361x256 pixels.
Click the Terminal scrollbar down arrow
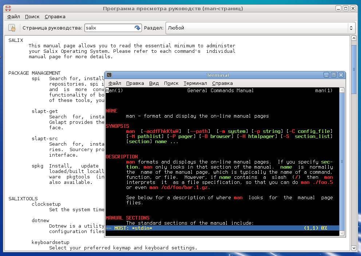point(342,233)
